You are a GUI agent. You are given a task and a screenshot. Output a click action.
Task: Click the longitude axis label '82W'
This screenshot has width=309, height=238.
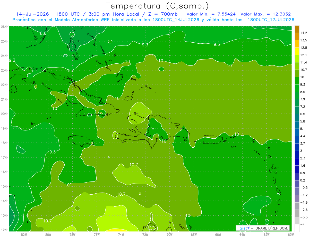[24, 234]
